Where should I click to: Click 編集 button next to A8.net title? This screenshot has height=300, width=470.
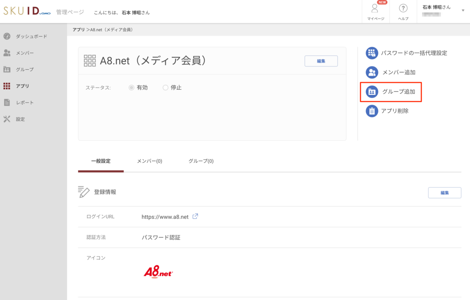click(x=321, y=61)
